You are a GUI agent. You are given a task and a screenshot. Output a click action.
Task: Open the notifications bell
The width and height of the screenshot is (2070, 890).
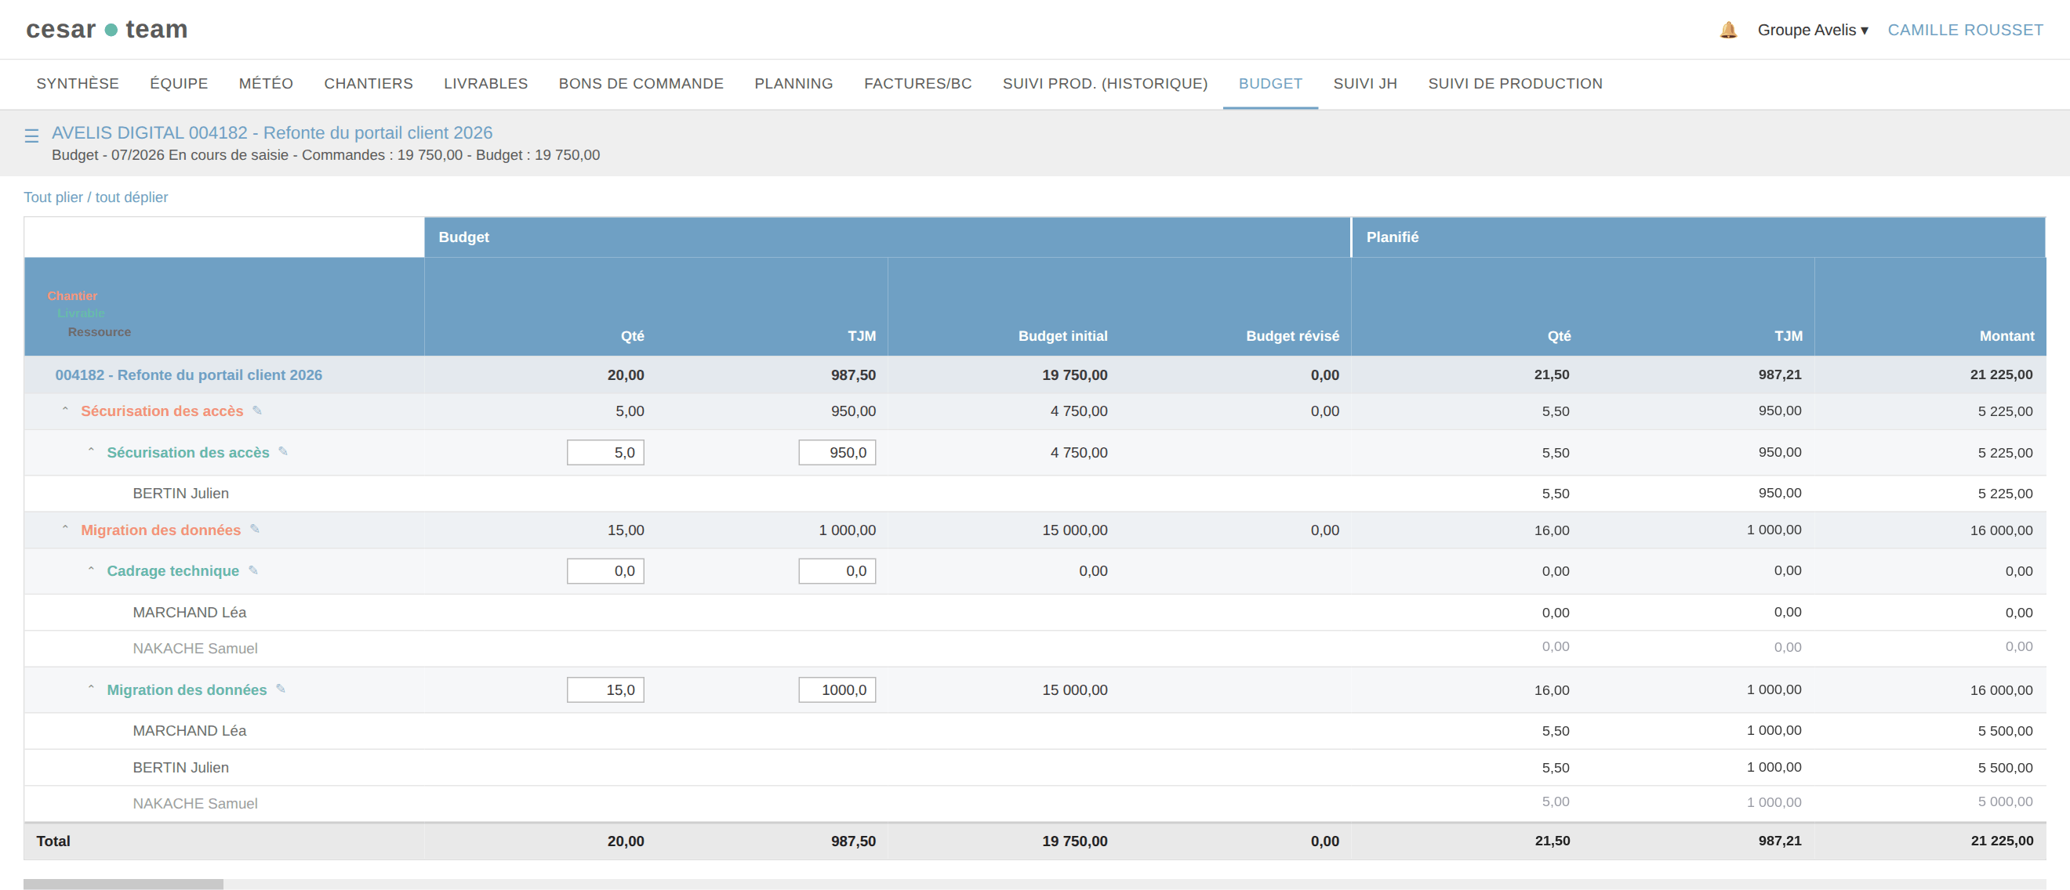click(x=1727, y=30)
